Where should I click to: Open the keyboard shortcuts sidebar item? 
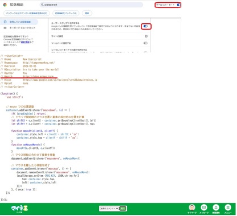click(x=19, y=28)
